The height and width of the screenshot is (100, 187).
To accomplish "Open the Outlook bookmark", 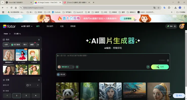I will pos(56,12).
